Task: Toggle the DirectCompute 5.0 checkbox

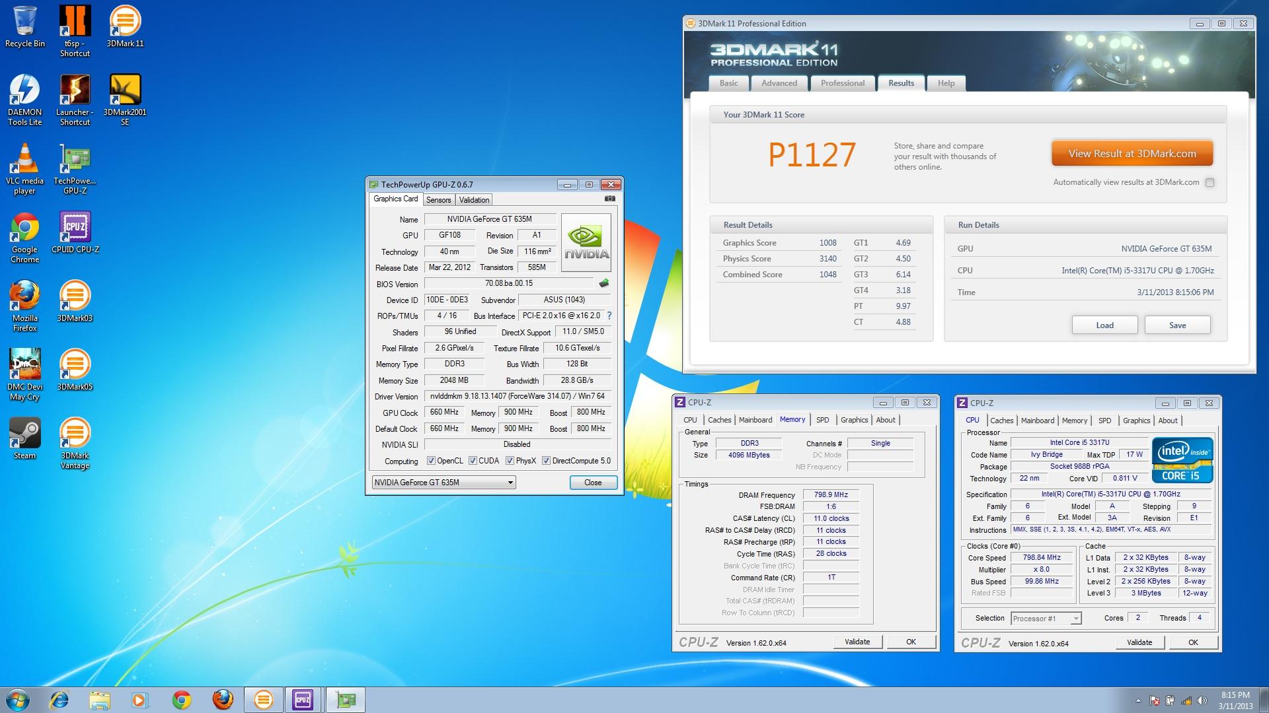Action: [546, 461]
